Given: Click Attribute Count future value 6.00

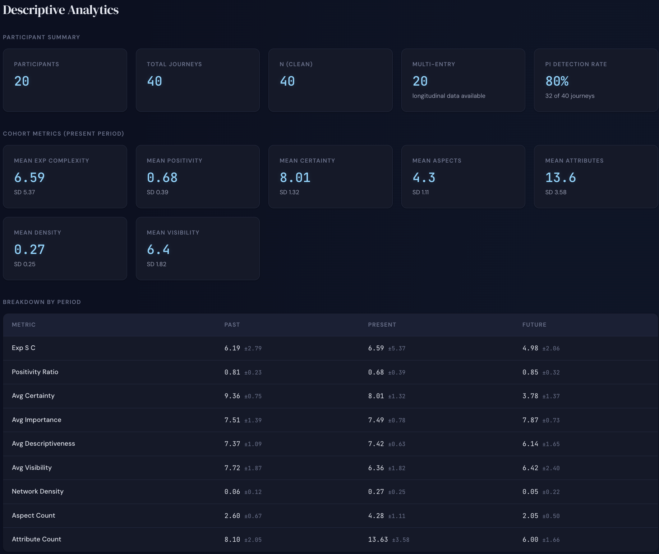Looking at the screenshot, I should [530, 540].
